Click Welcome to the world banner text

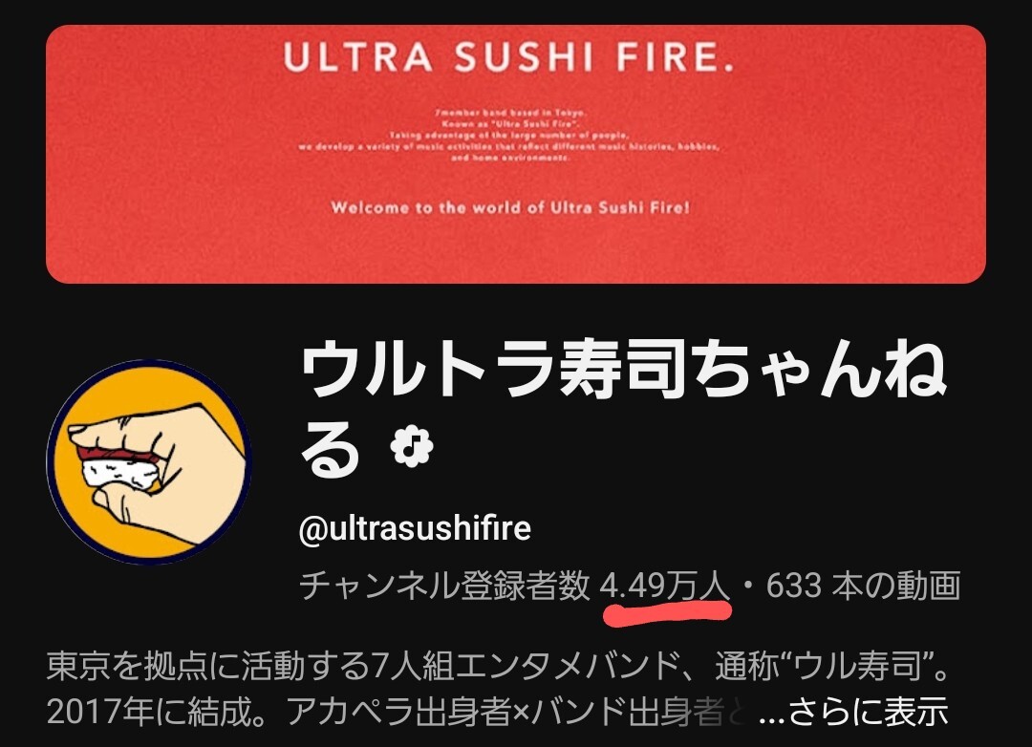[x=510, y=208]
